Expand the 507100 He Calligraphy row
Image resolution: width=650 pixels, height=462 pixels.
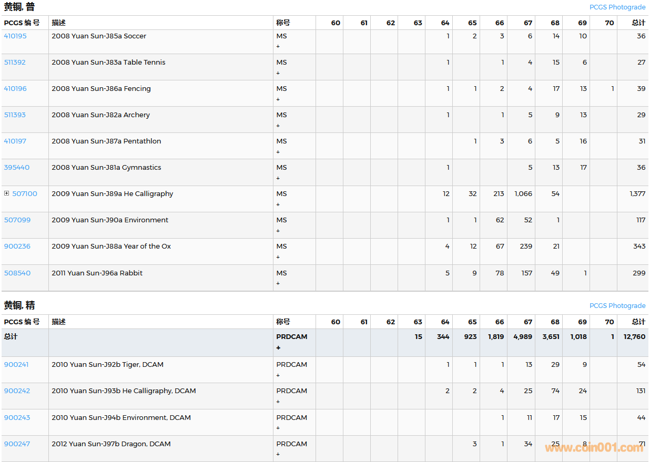coord(7,193)
